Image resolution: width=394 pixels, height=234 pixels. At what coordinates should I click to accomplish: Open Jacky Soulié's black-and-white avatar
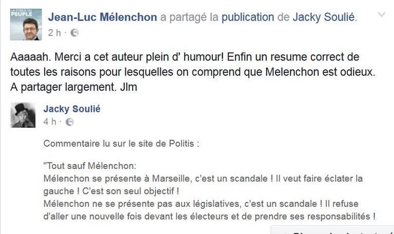coord(23,115)
